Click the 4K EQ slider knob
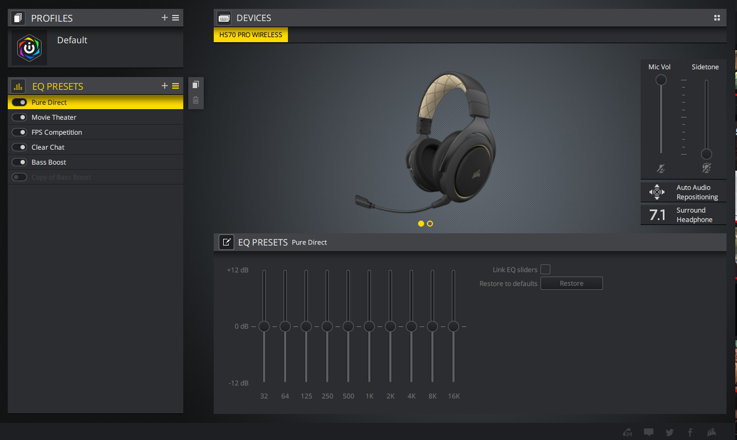This screenshot has width=737, height=440. click(x=411, y=326)
